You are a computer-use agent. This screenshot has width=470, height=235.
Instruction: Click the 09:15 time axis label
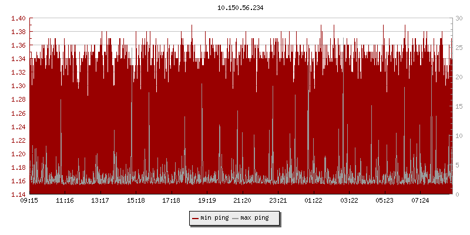(x=29, y=201)
